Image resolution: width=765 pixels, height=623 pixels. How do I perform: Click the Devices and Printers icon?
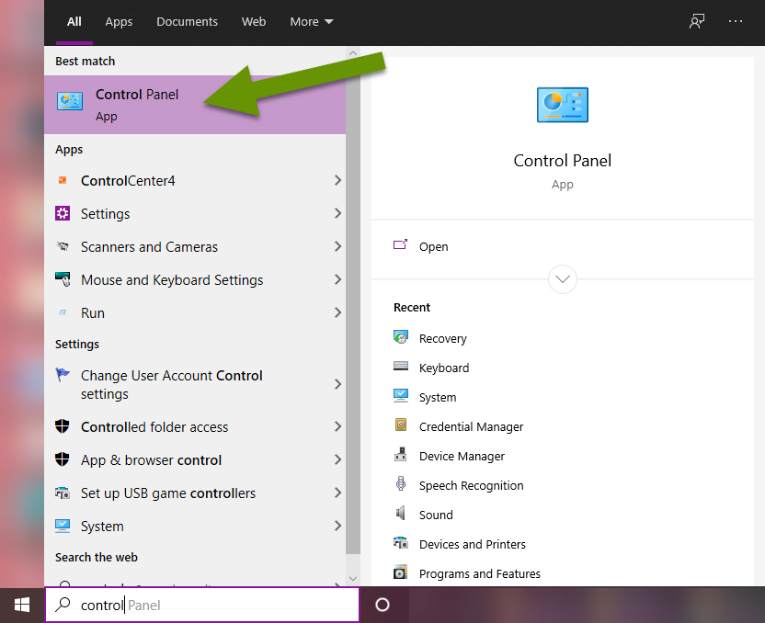[x=401, y=542]
